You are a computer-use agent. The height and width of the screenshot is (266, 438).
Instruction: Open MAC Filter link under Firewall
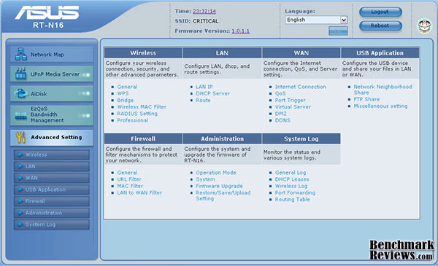point(130,186)
